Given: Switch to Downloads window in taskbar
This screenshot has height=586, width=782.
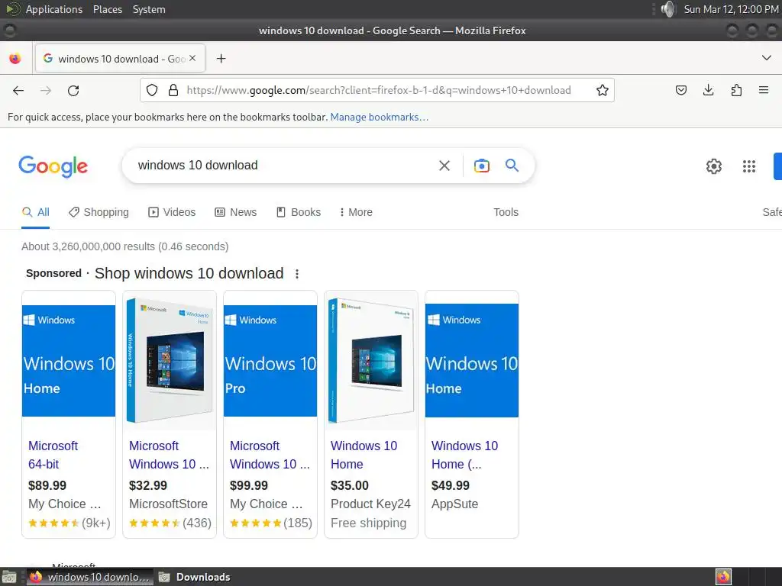Looking at the screenshot, I should point(195,577).
